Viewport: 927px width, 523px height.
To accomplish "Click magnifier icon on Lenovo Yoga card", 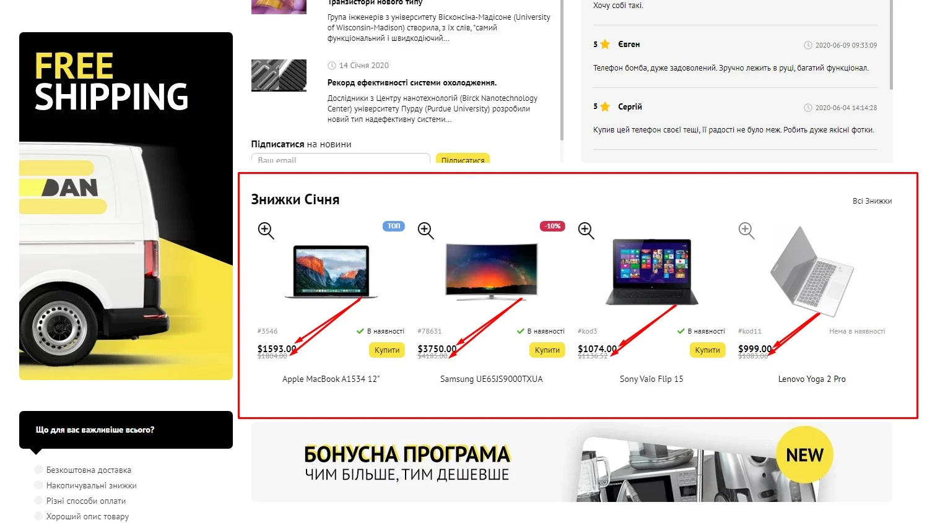I will point(746,230).
